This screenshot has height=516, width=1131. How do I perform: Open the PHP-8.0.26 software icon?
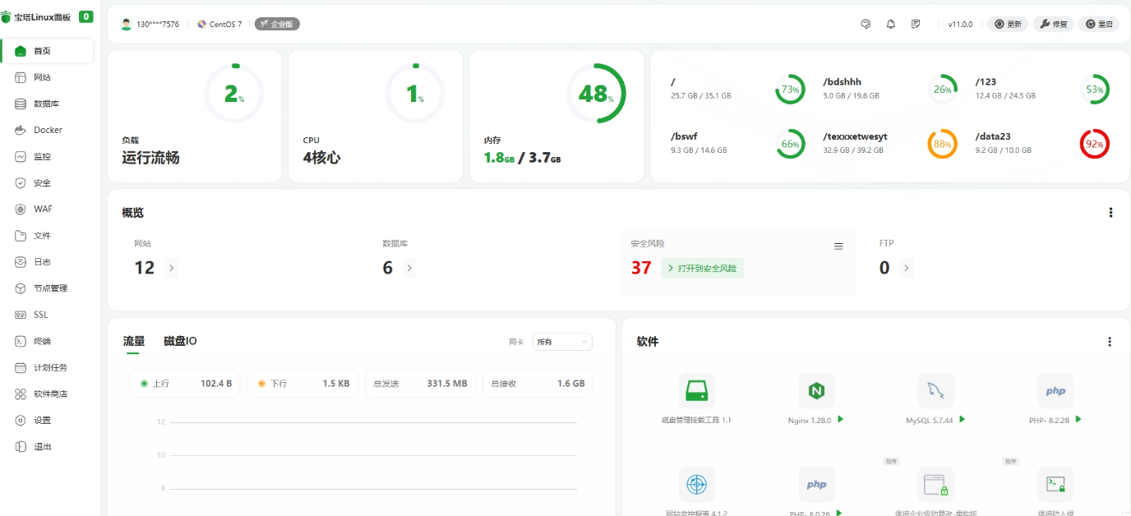click(816, 485)
